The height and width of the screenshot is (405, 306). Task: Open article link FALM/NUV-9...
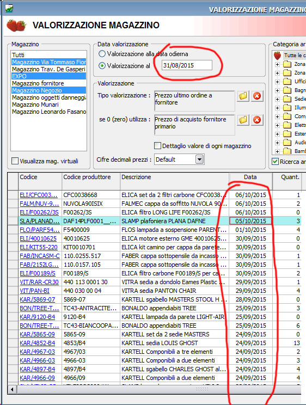click(39, 204)
